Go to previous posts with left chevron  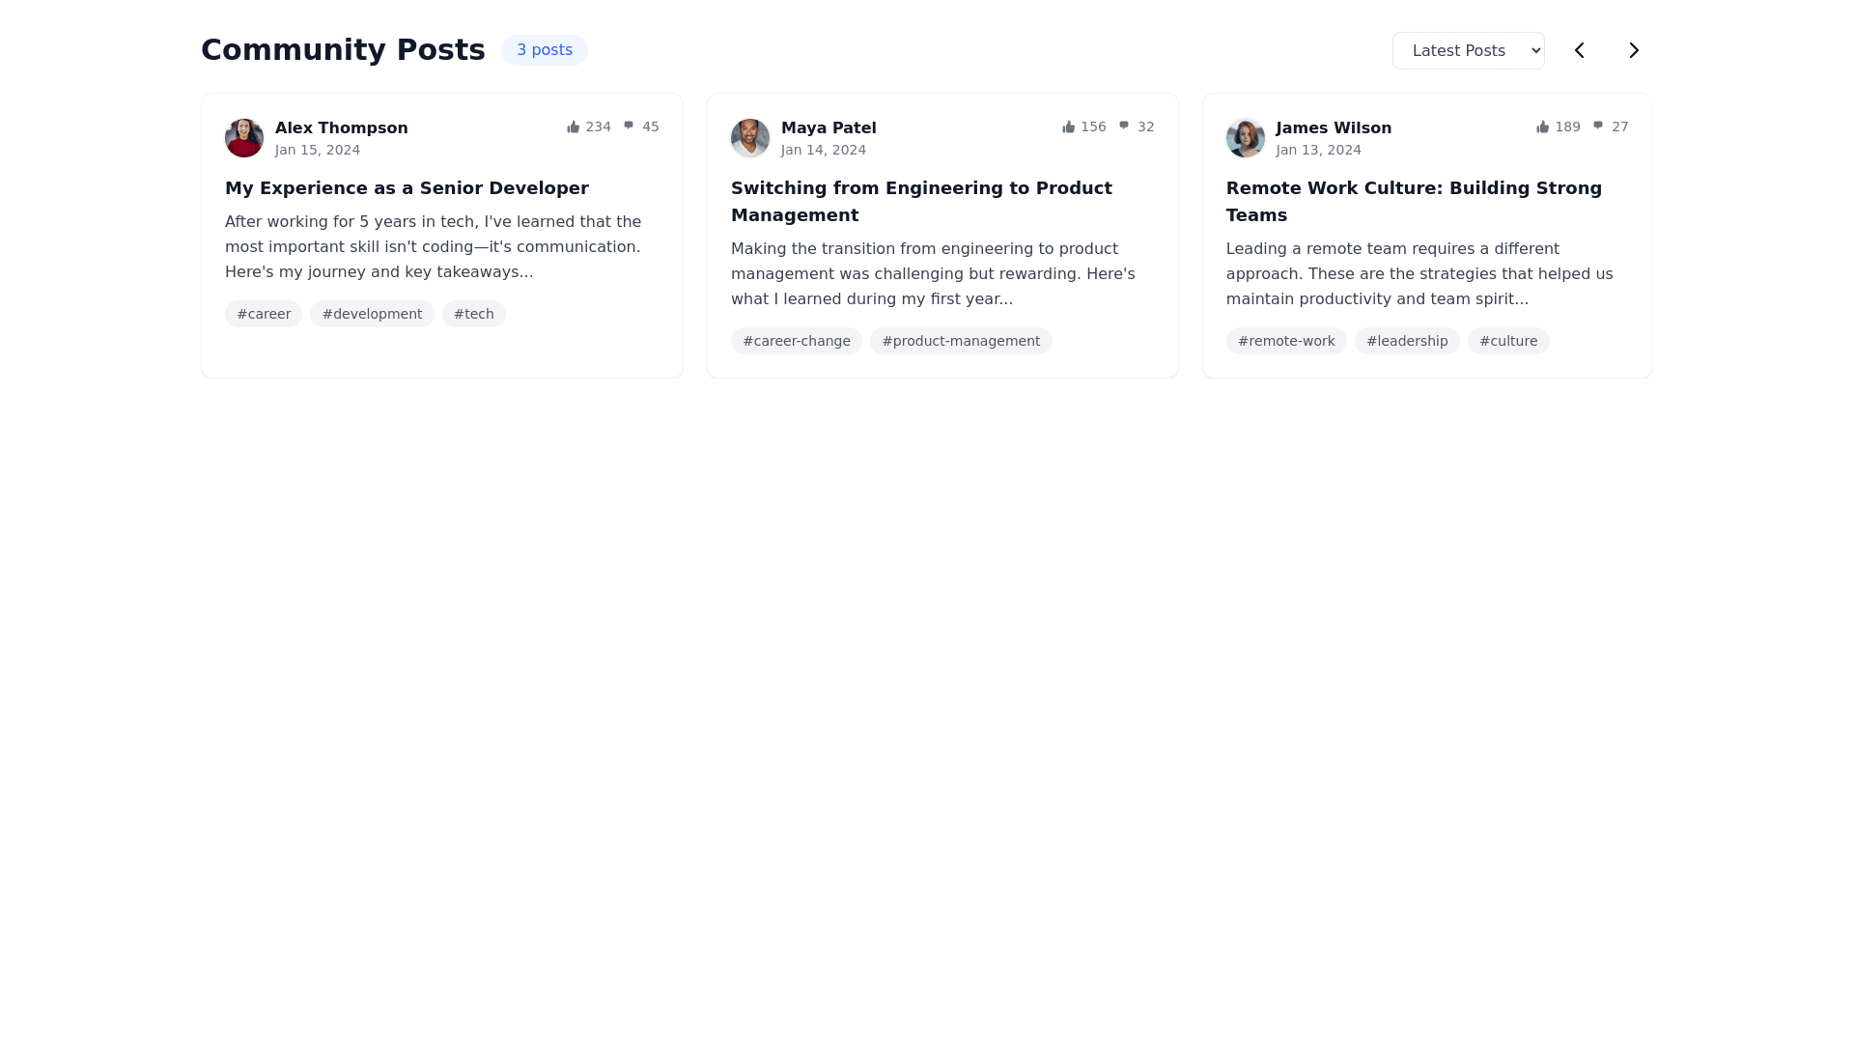1580,50
